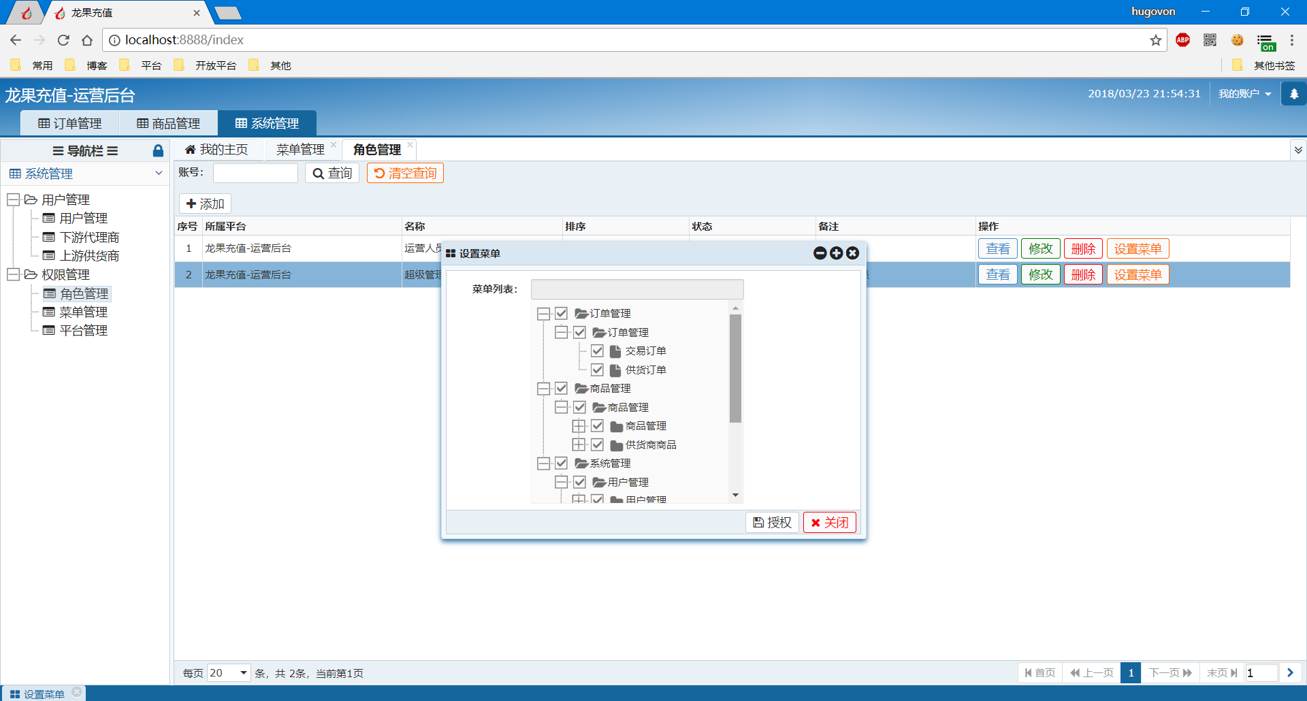Collapse the 系统管理 node in menu tree
Viewport: 1307px width, 701px height.
coord(543,463)
